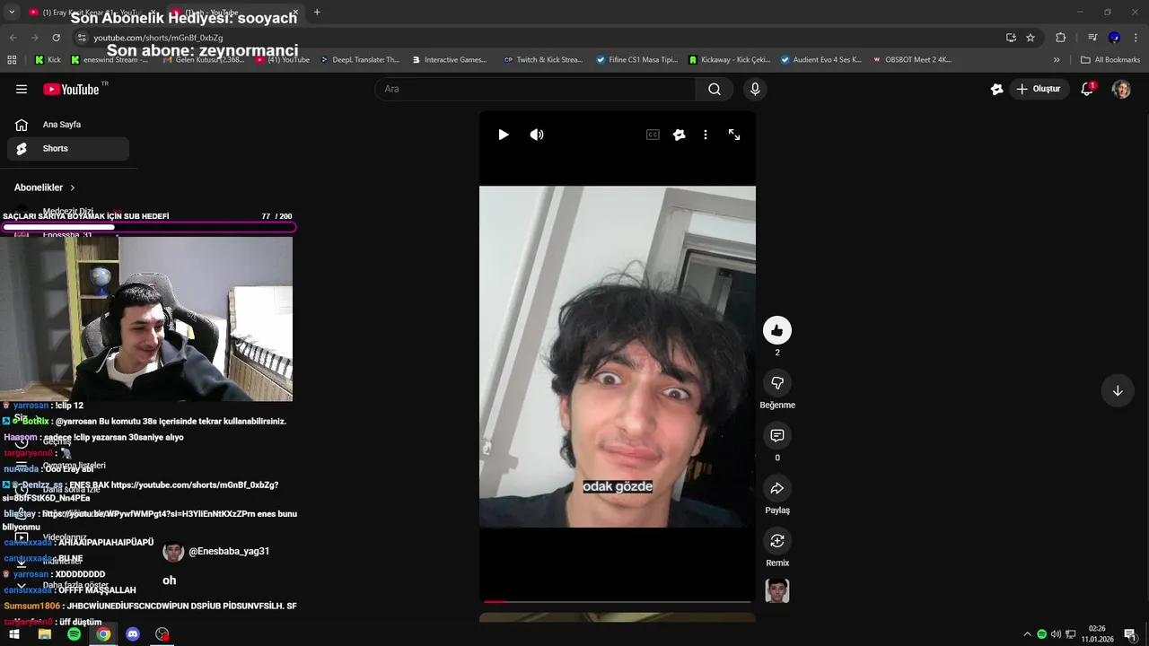This screenshot has width=1149, height=646.
Task: Like this Short
Action: (777, 330)
